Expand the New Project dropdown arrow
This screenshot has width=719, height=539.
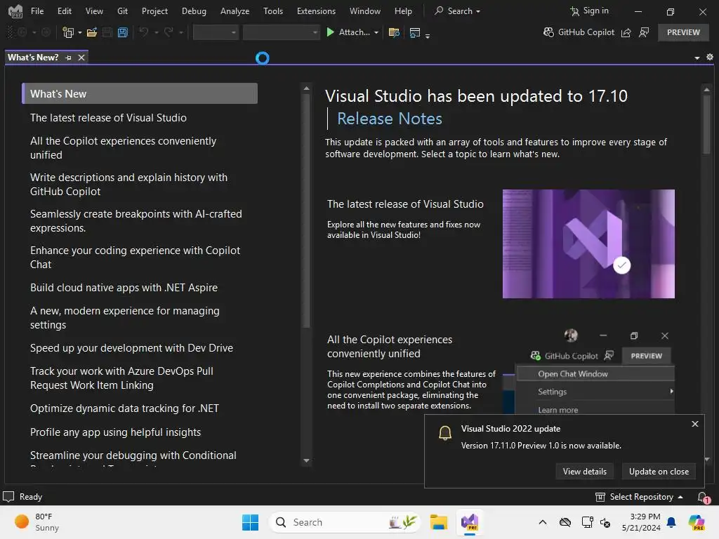(x=80, y=33)
